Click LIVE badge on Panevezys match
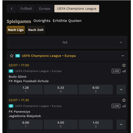 coord(116,106)
